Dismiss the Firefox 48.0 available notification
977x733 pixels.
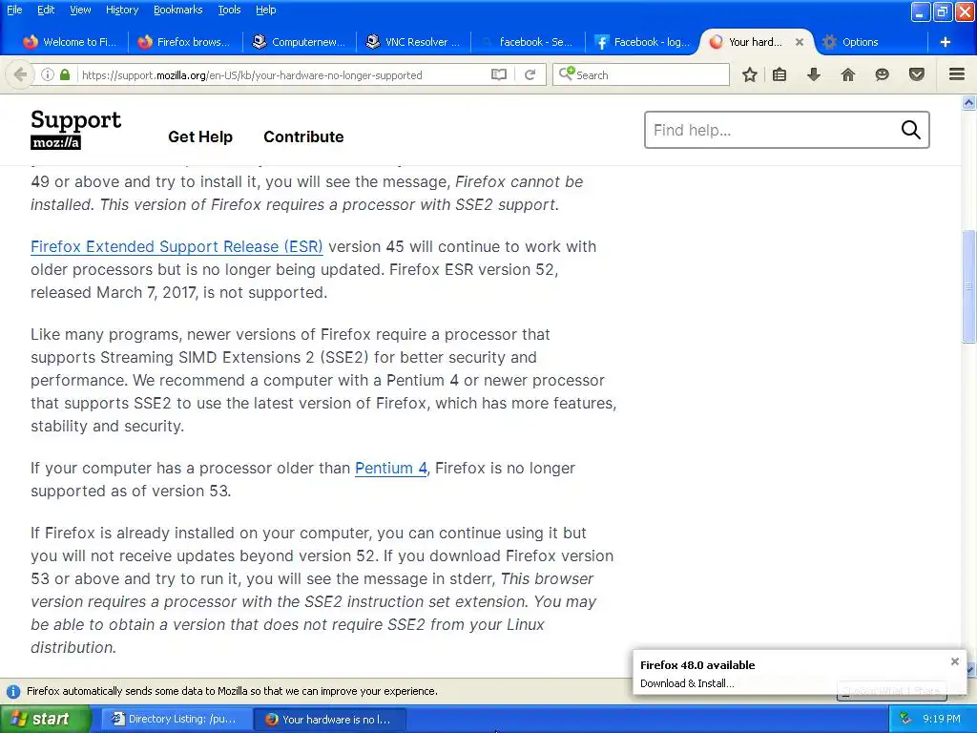[954, 661]
